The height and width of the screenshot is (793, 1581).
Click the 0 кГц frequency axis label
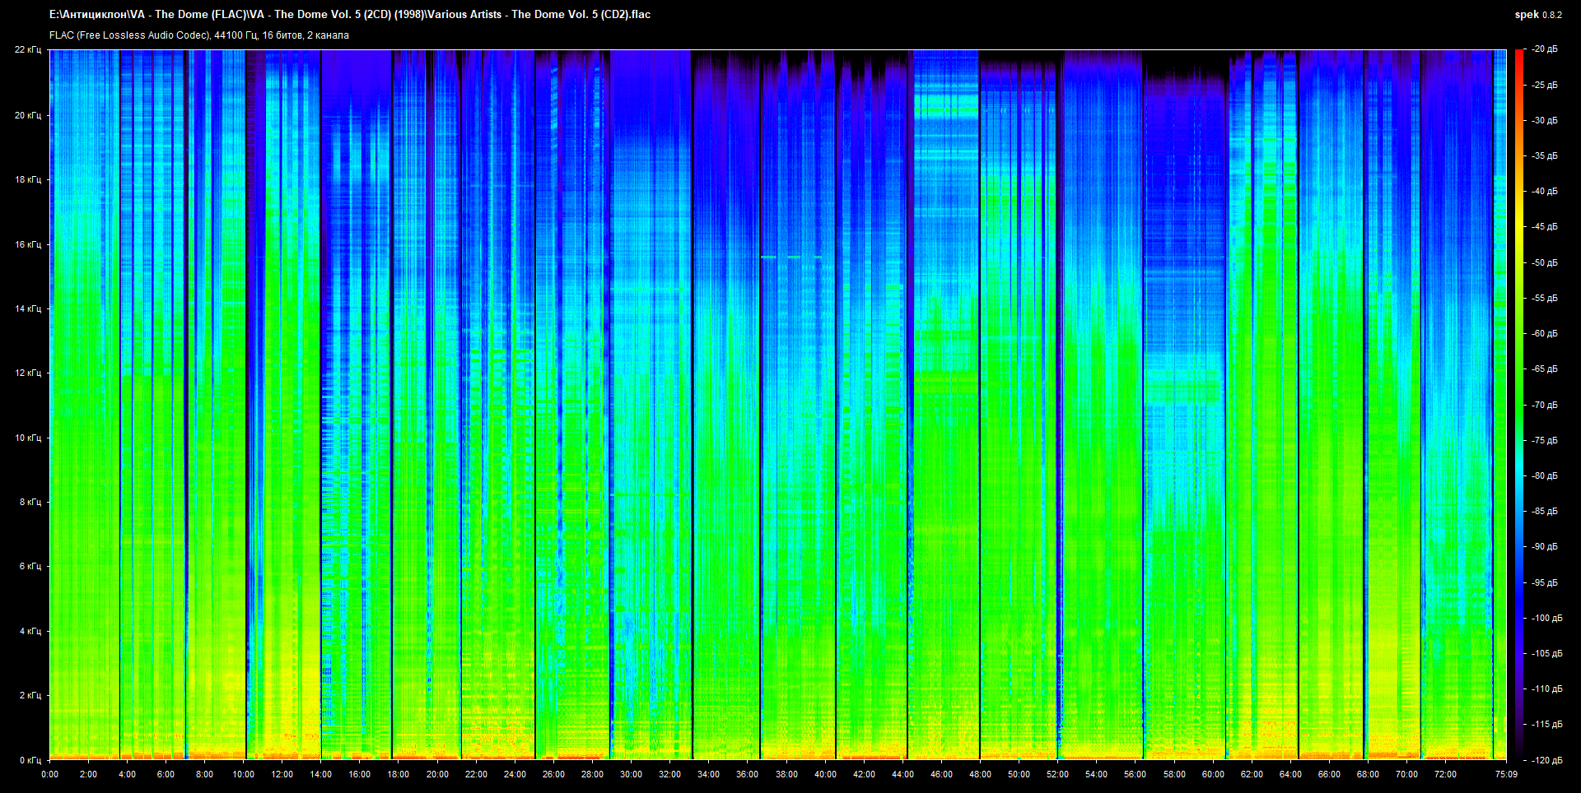click(30, 760)
